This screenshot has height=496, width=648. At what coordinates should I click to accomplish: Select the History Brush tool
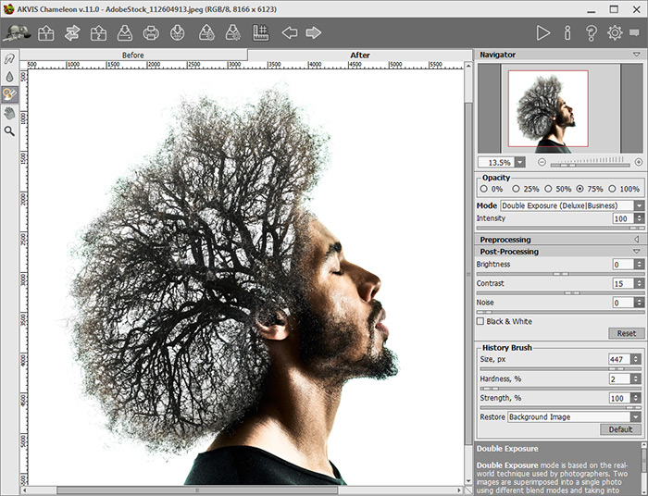(x=9, y=94)
